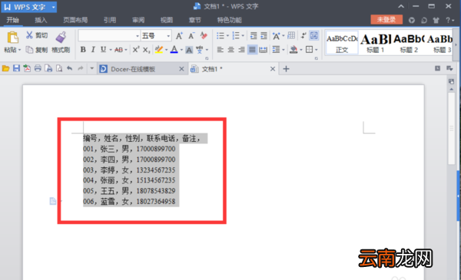
Task: Open the font color dropdown arrow
Action: pyautogui.click(x=181, y=50)
